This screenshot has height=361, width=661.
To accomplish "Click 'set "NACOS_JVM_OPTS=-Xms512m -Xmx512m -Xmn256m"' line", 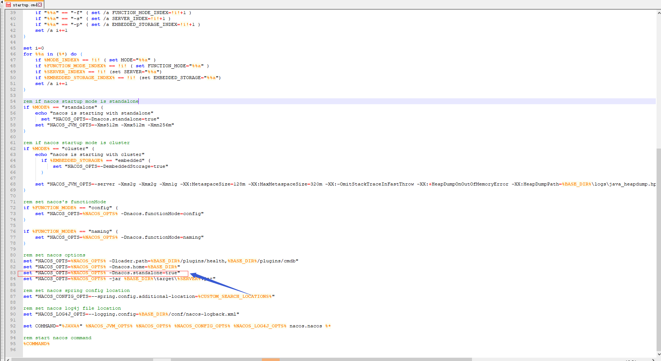I will 105,125.
